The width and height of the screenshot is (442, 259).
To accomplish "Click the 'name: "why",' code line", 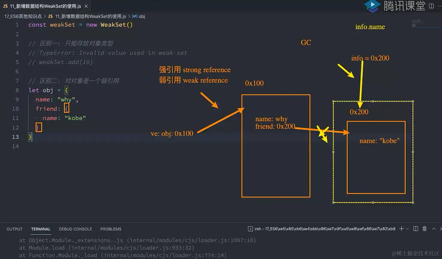I will 57,99.
